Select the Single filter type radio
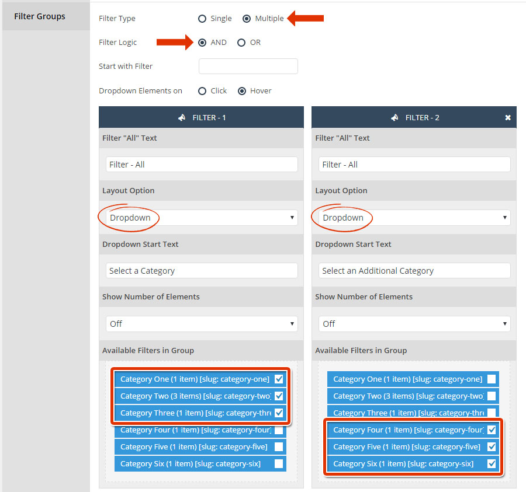 click(202, 19)
